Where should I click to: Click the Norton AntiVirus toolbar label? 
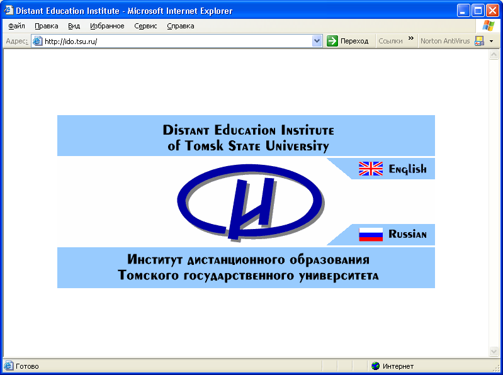coord(445,41)
